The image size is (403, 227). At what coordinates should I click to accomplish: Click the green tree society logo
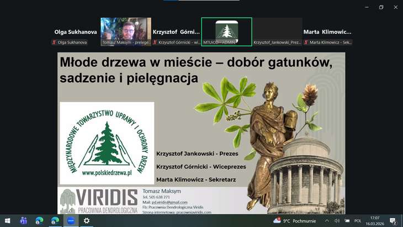click(107, 143)
